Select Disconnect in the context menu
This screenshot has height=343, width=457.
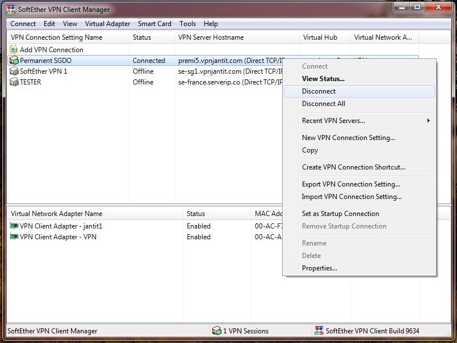coord(359,91)
